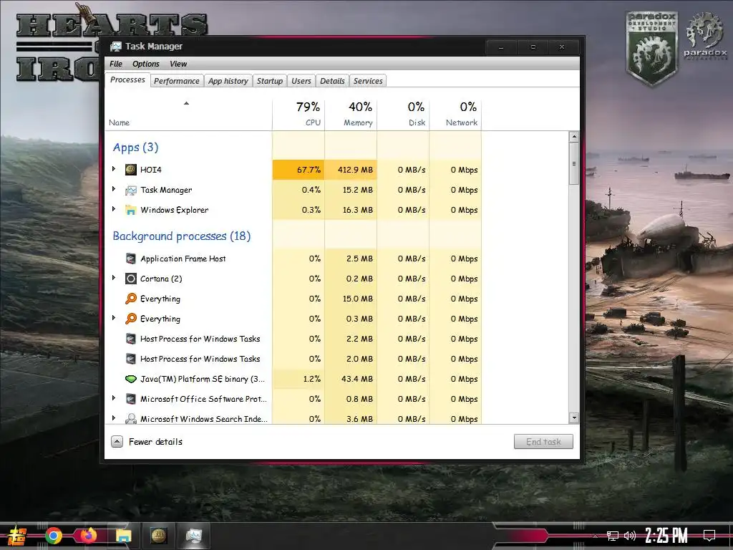
Task: Select HOI4's 67.7% CPU cell
Action: click(298, 170)
